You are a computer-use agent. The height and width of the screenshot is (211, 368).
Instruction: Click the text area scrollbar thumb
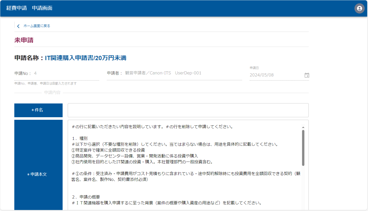tap(303, 148)
